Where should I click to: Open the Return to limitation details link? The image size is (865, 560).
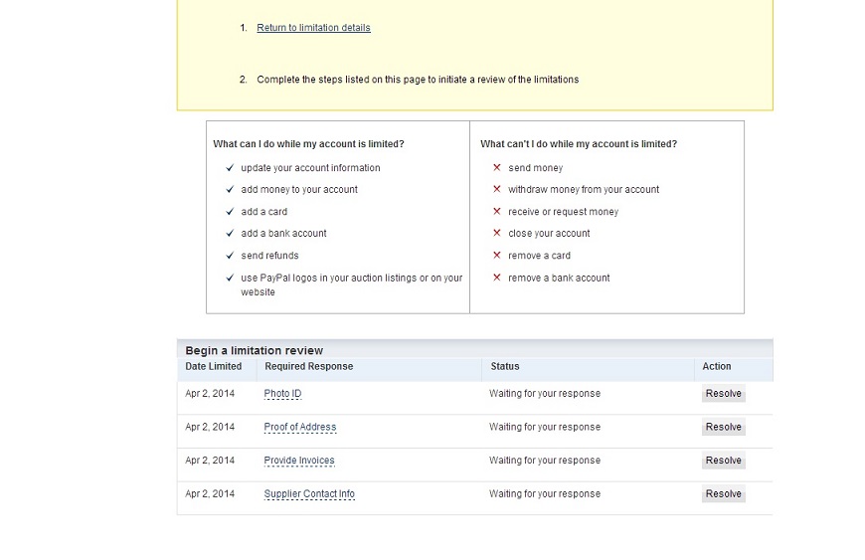pyautogui.click(x=313, y=28)
